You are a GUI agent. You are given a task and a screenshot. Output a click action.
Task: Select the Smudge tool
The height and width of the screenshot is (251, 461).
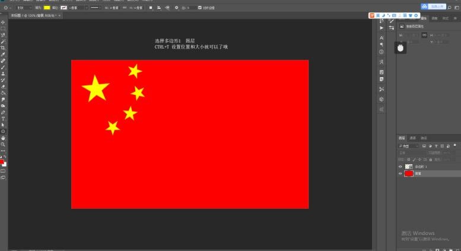tap(3, 99)
